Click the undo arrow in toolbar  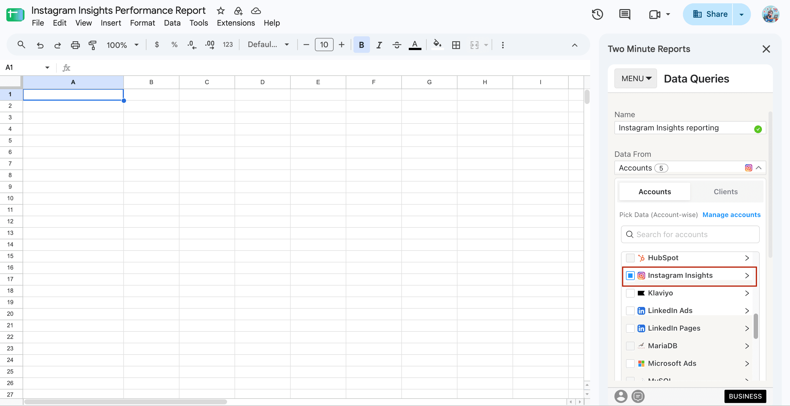pyautogui.click(x=40, y=45)
